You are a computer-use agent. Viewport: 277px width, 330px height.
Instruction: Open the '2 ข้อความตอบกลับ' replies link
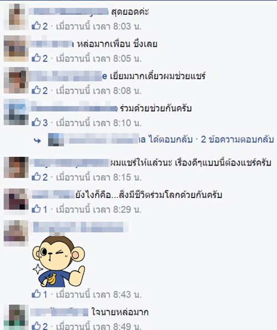237,140
